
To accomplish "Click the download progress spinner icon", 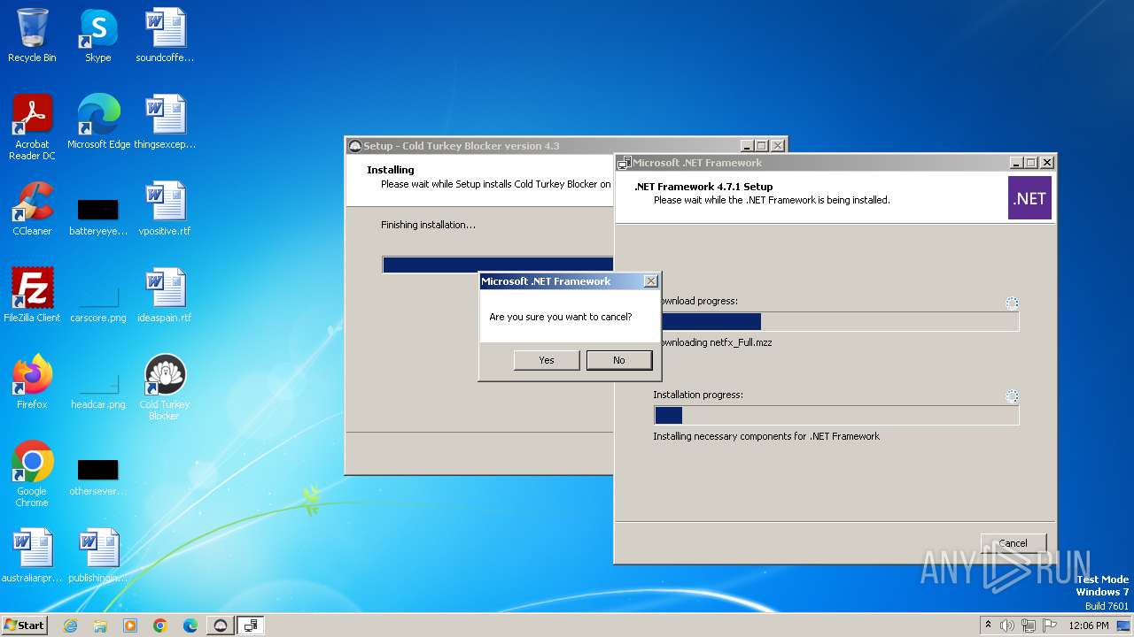I will click(1012, 303).
